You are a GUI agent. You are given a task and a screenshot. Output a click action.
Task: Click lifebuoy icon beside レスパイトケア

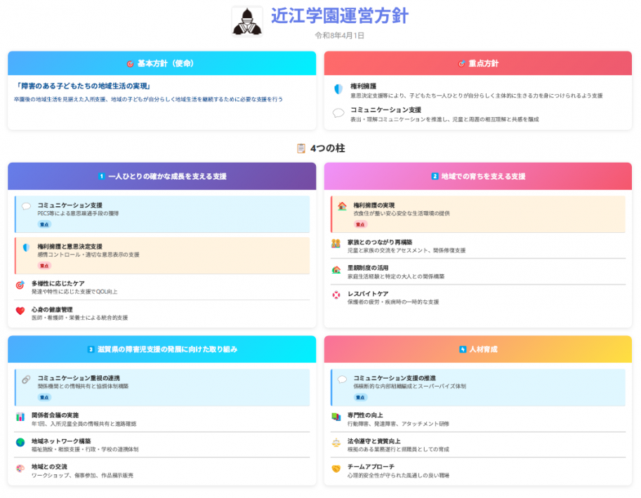coord(336,295)
